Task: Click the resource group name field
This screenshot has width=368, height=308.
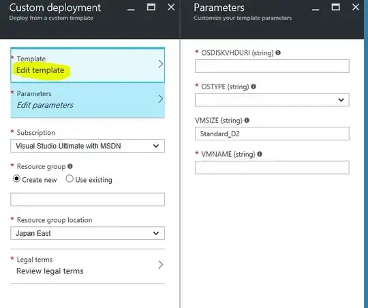Action: click(87, 199)
